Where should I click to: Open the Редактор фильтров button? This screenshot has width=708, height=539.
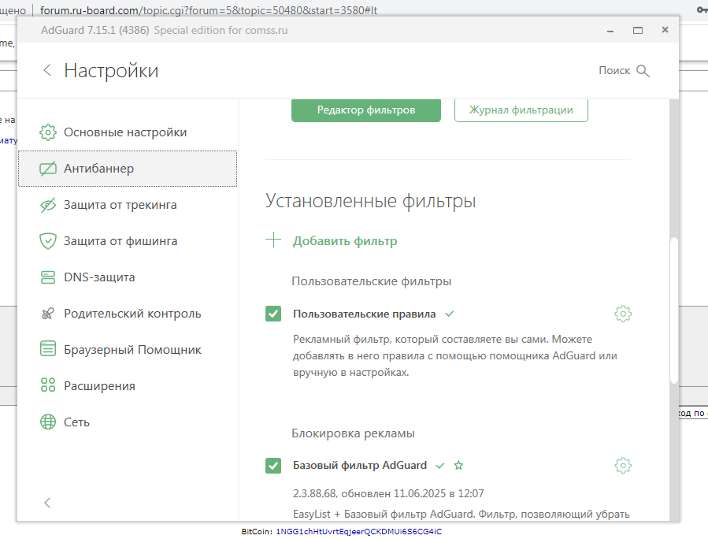coord(365,110)
